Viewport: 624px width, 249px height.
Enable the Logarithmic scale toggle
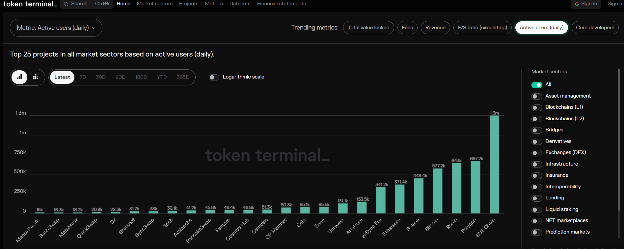pyautogui.click(x=214, y=77)
